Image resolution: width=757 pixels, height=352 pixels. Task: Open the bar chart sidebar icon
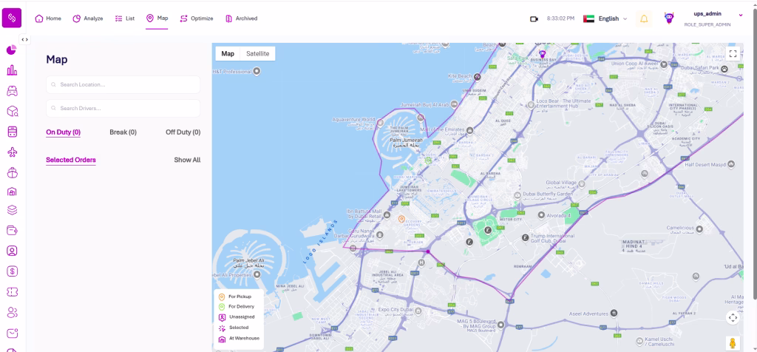(x=12, y=70)
